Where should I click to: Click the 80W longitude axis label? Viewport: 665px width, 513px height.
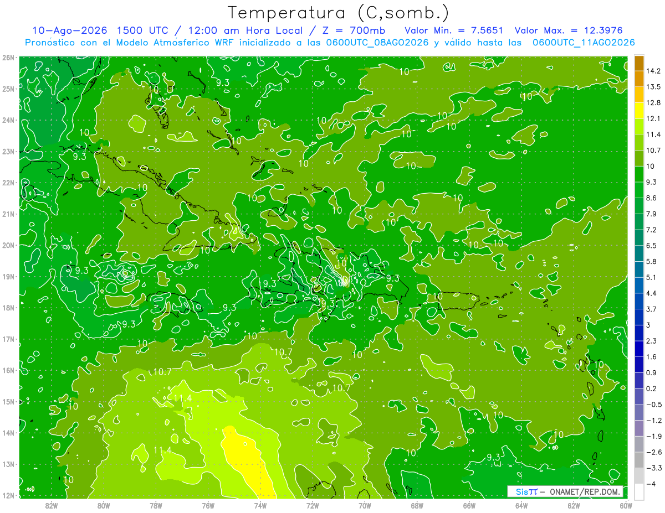pos(104,505)
